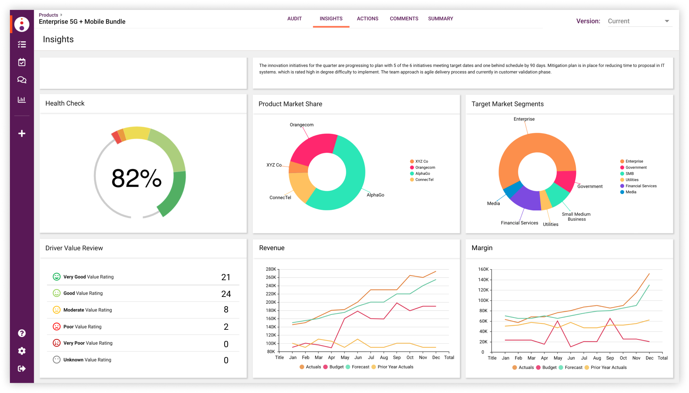Click the plus icon to add a new item
This screenshot has width=689, height=393.
pyautogui.click(x=22, y=133)
